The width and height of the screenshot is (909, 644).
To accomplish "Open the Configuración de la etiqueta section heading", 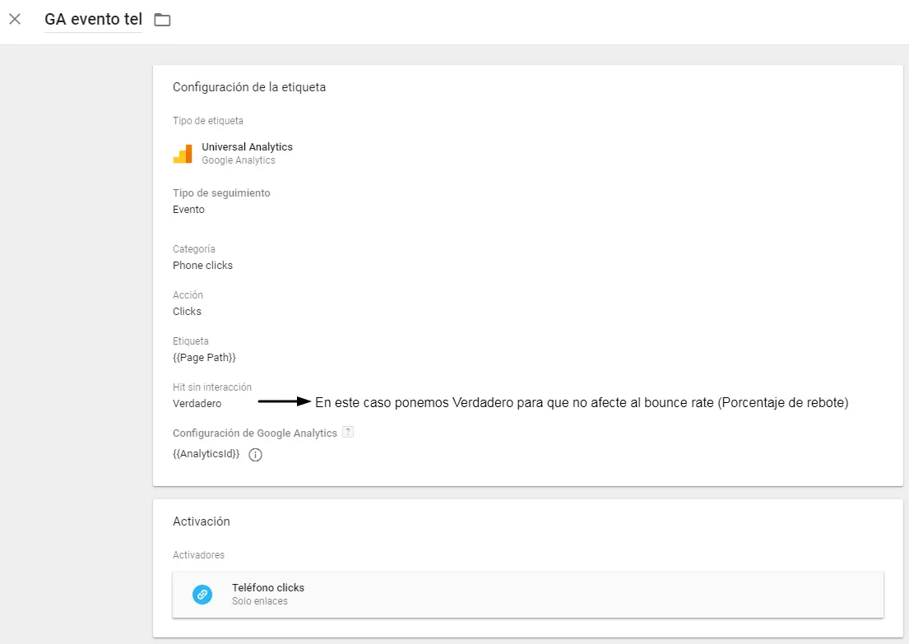I will pyautogui.click(x=249, y=87).
